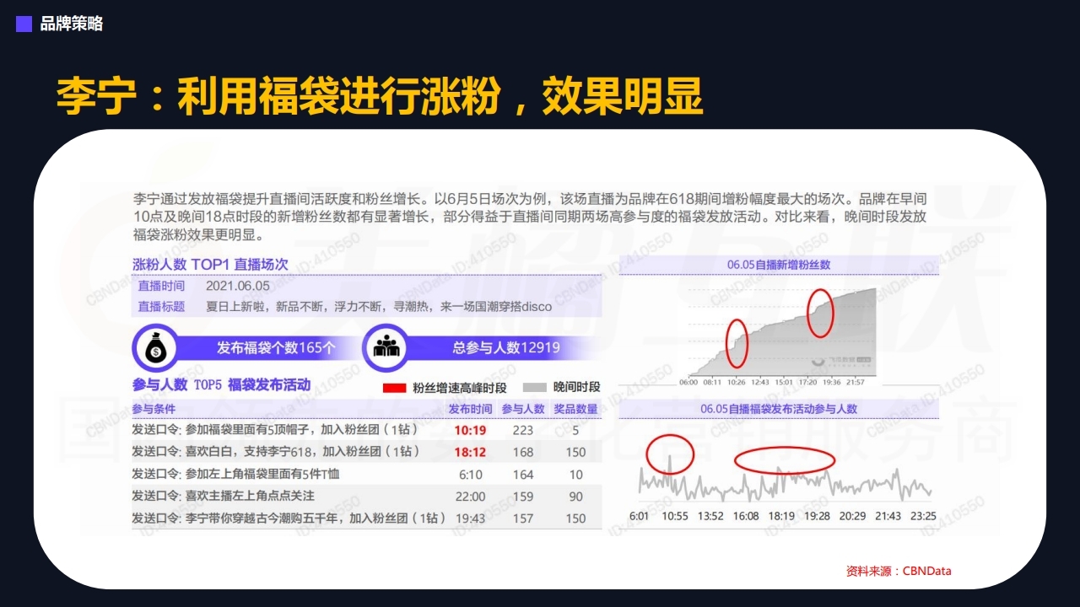Click prize quantity 90 in 22:00 row
The image size is (1080, 607).
[575, 497]
